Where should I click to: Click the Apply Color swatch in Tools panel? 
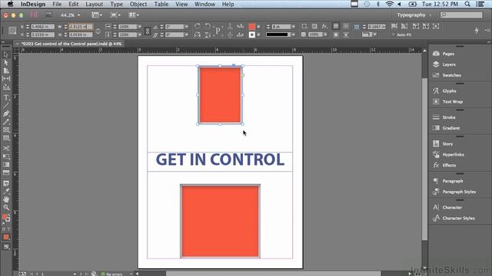point(6,237)
